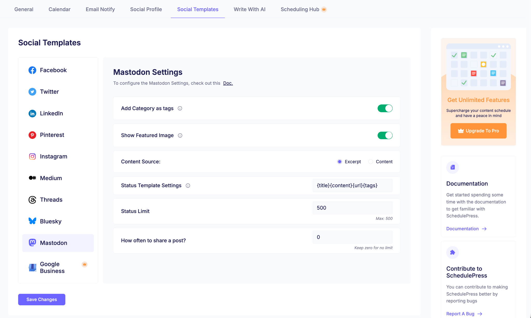Click the Bluesky butterfly icon

[32, 221]
